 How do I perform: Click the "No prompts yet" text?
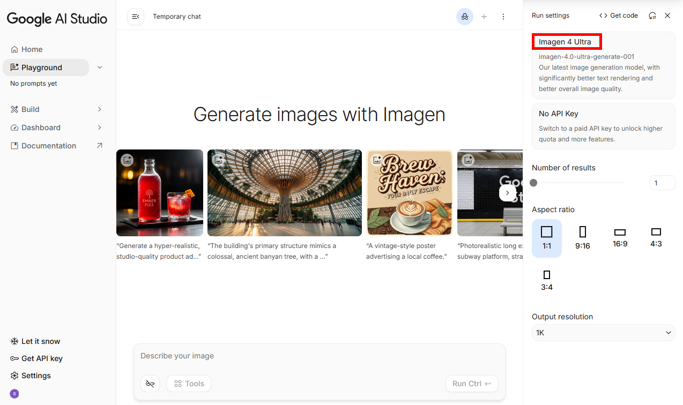[x=34, y=84]
